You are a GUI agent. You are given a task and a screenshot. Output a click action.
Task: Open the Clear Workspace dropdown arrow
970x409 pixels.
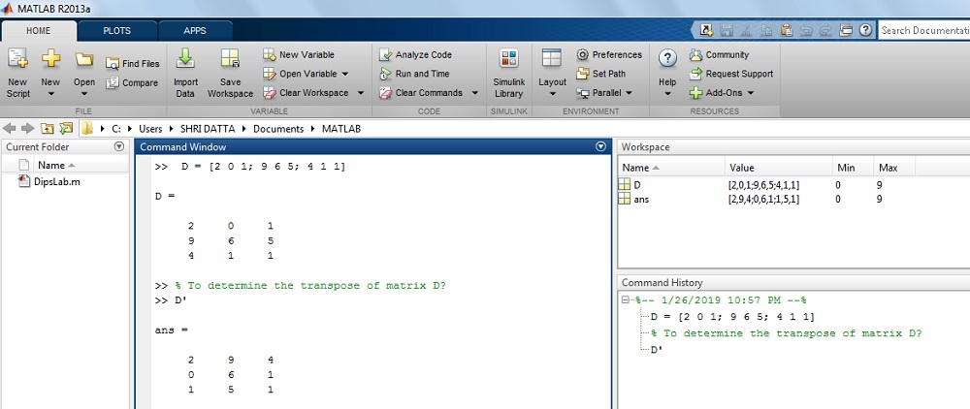click(360, 93)
